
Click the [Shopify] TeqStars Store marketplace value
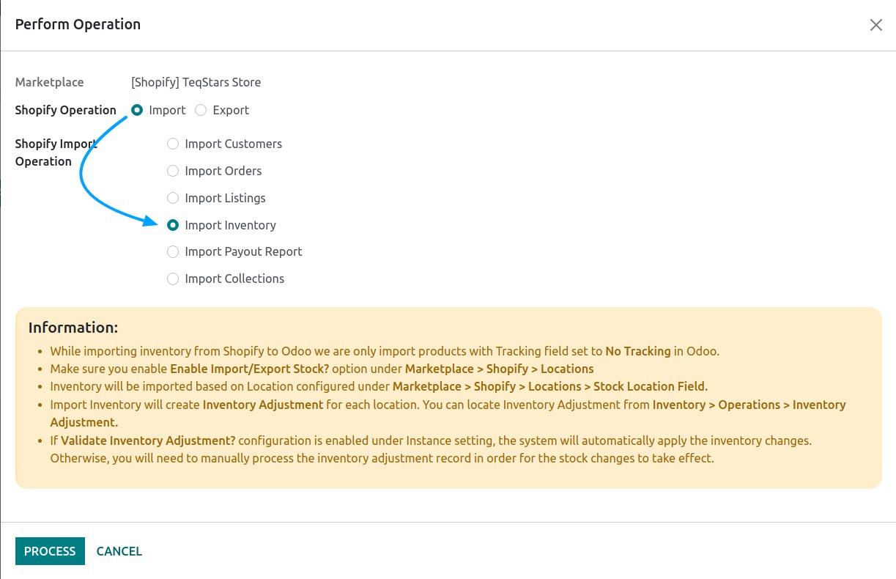point(196,82)
